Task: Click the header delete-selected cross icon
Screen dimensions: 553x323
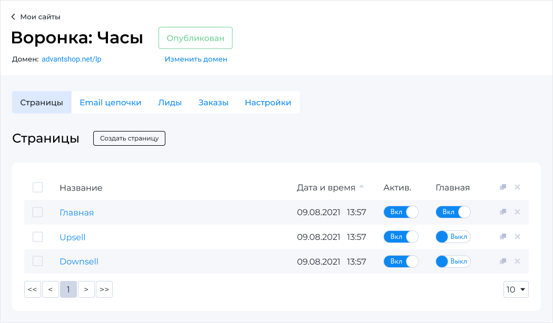Action: point(517,187)
